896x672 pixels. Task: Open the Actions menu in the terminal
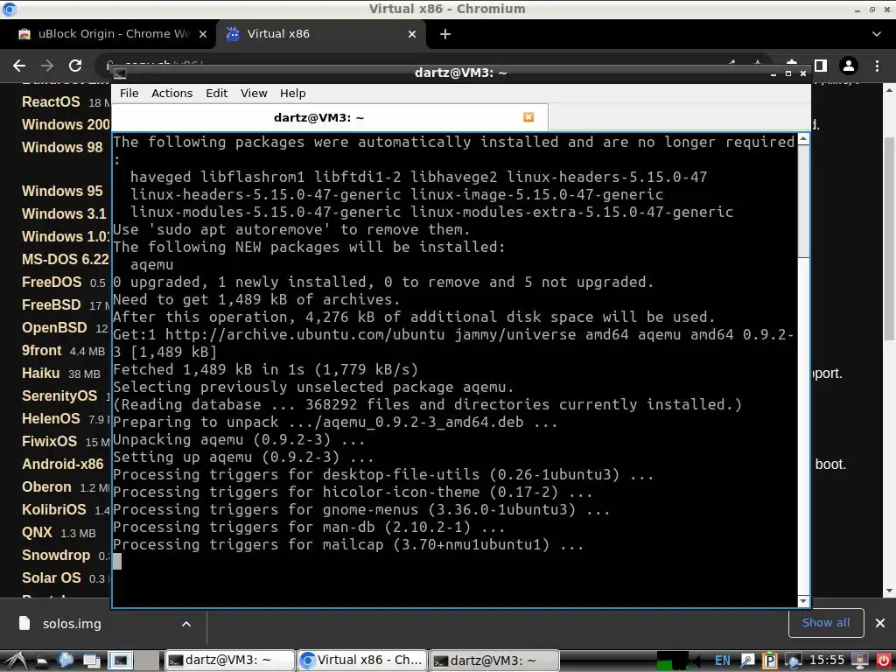click(172, 93)
